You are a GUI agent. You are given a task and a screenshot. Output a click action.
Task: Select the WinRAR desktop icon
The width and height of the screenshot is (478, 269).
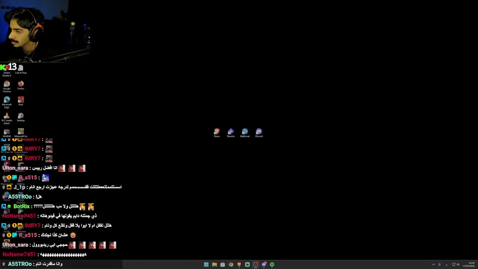pos(7,133)
